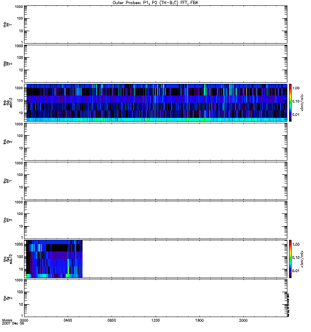Viewport: 311px width, 332px height.
Task: Click the 2000 time axis label
Action: (x=243, y=321)
